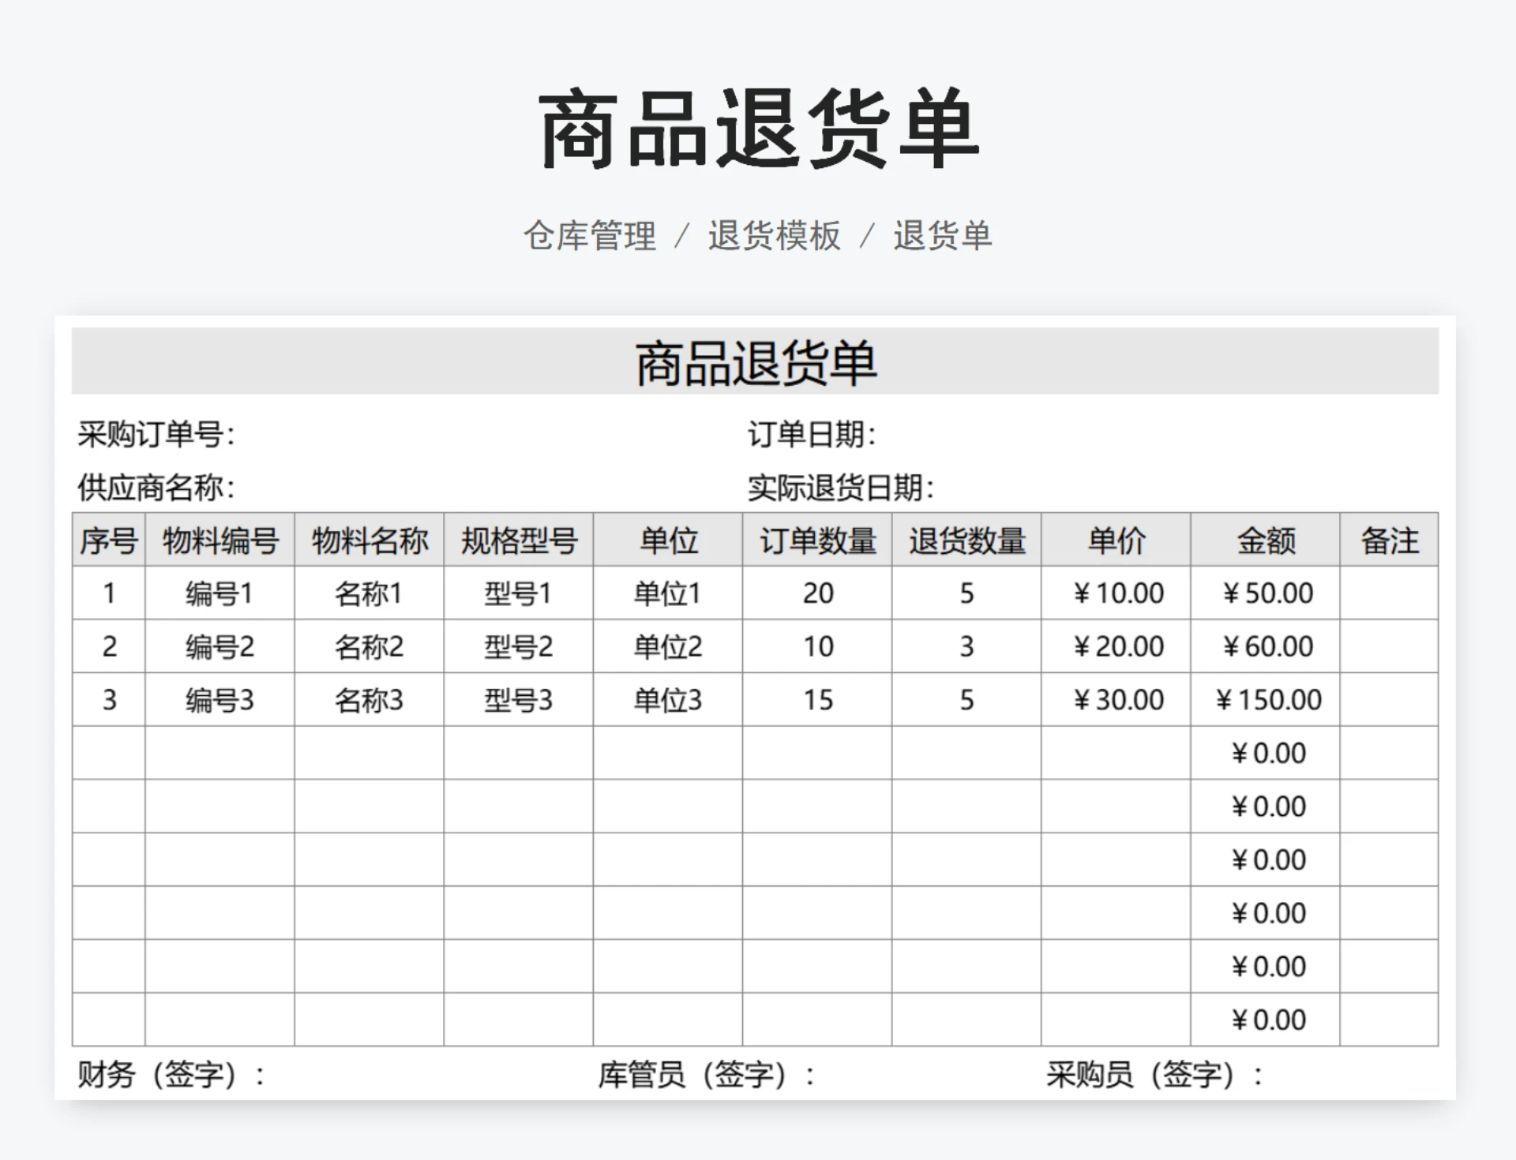
Task: Click the 实际退货日期 field
Action: 841,488
